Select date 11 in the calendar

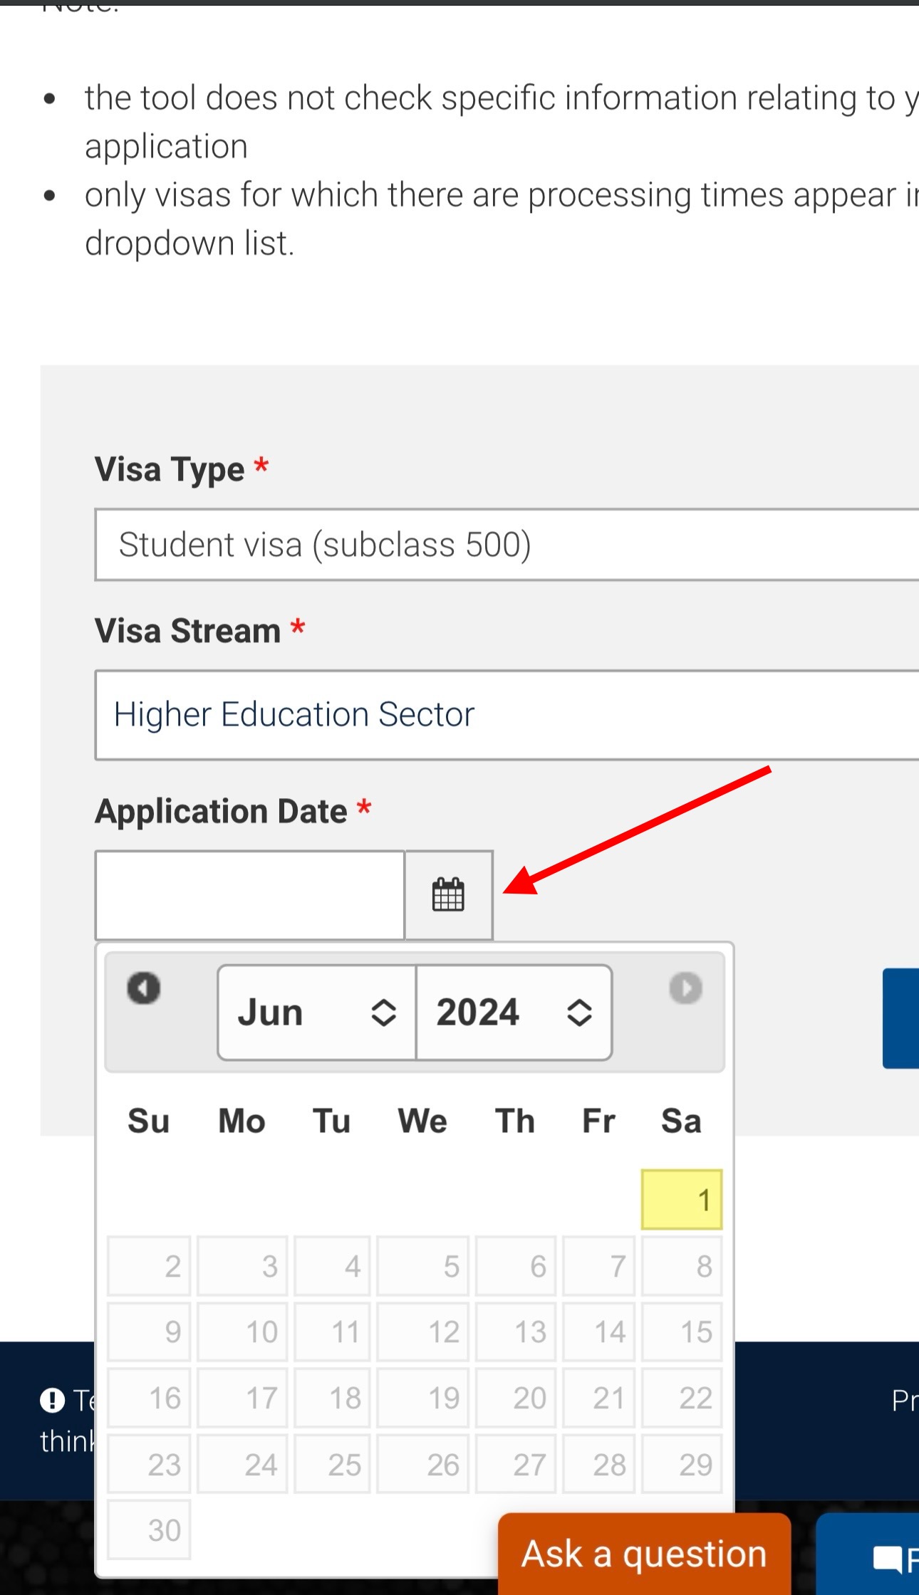(x=332, y=1332)
